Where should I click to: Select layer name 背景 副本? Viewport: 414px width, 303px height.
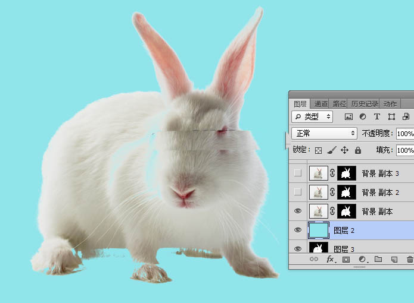377,212
